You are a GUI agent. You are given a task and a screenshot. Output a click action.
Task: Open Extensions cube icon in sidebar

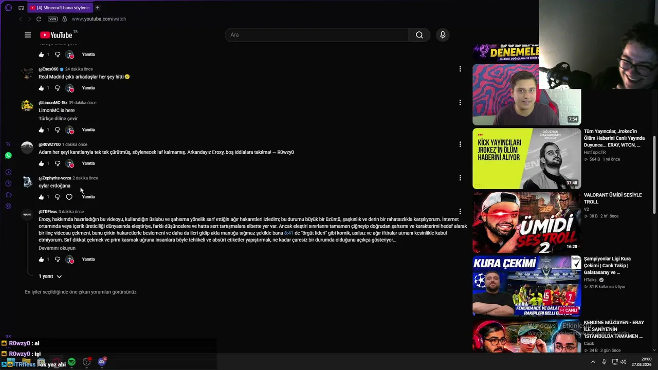(x=8, y=195)
